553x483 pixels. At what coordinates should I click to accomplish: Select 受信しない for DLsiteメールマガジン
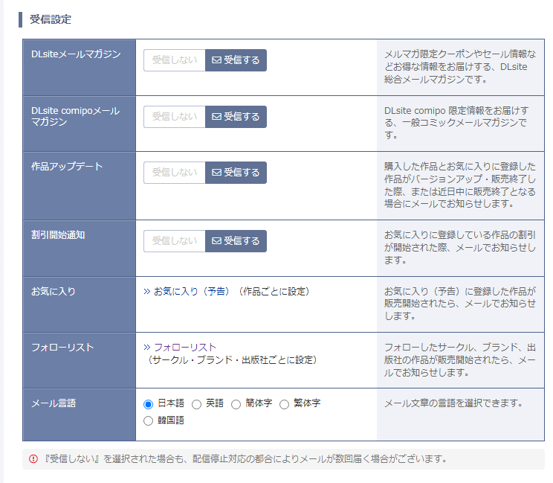tap(175, 60)
